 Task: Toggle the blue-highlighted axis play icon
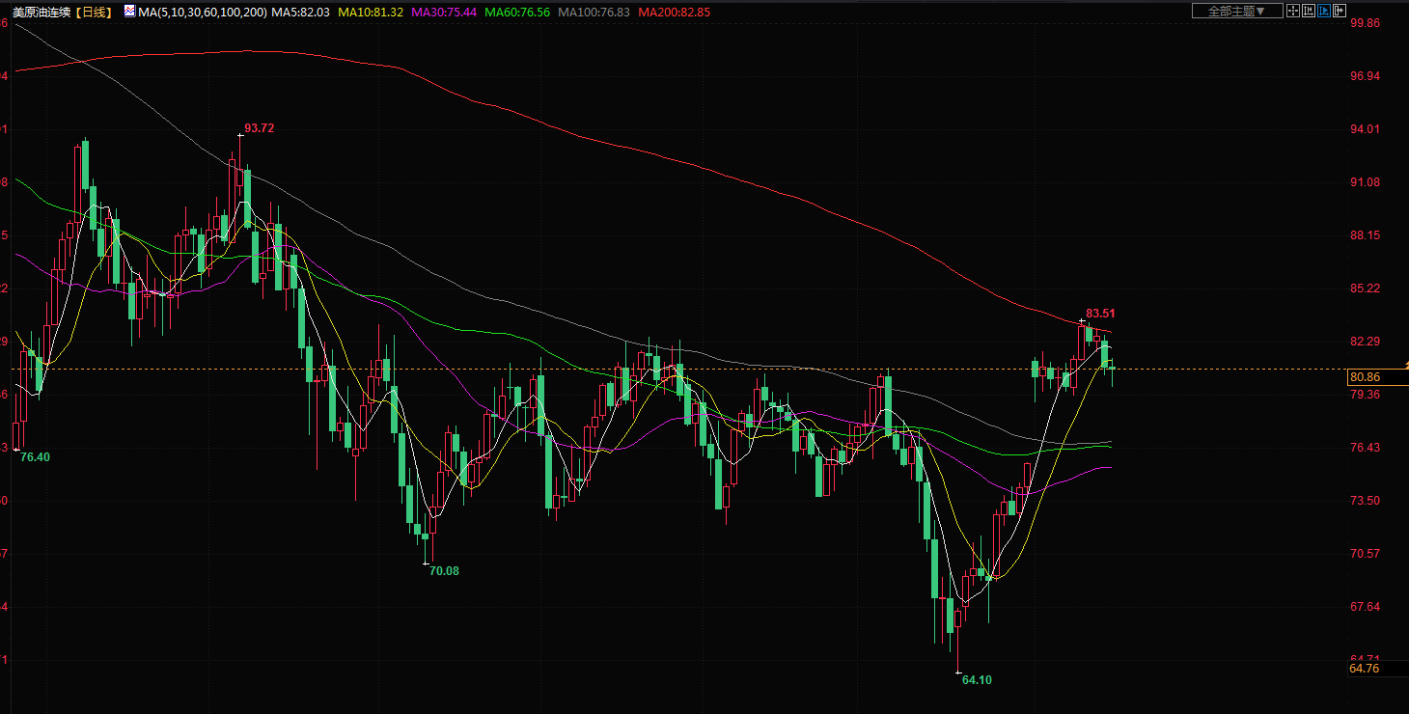[x=1324, y=11]
